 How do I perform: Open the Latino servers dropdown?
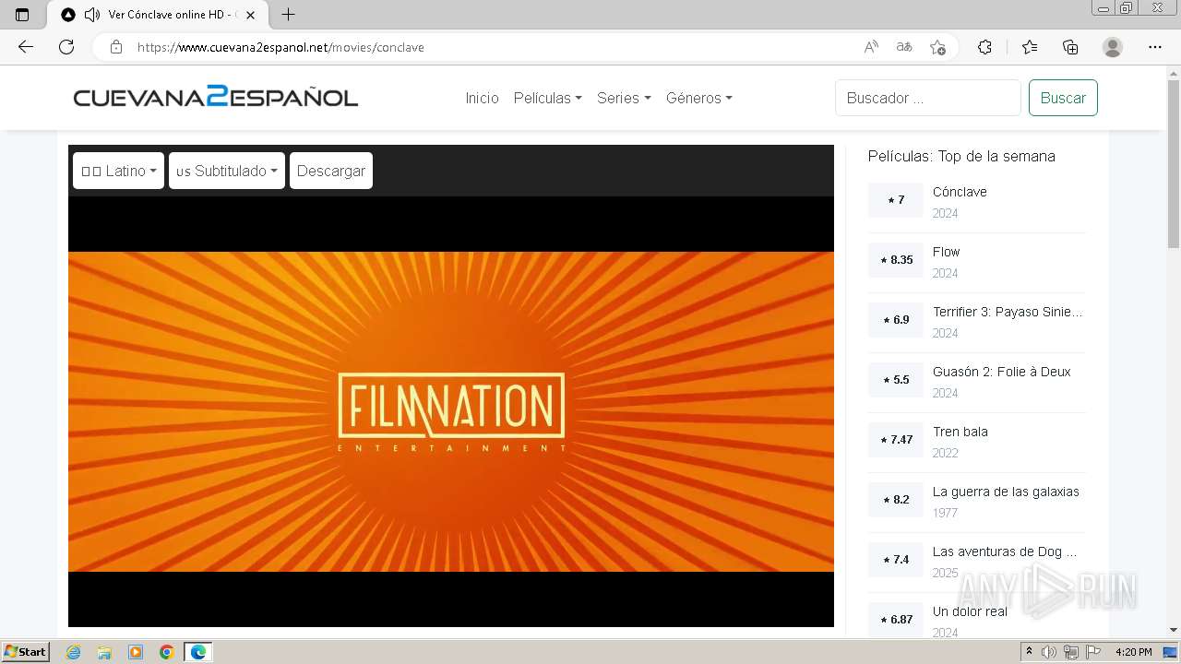click(x=118, y=171)
